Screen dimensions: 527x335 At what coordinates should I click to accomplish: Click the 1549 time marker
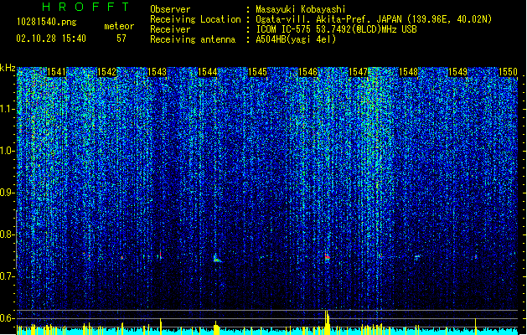point(458,72)
